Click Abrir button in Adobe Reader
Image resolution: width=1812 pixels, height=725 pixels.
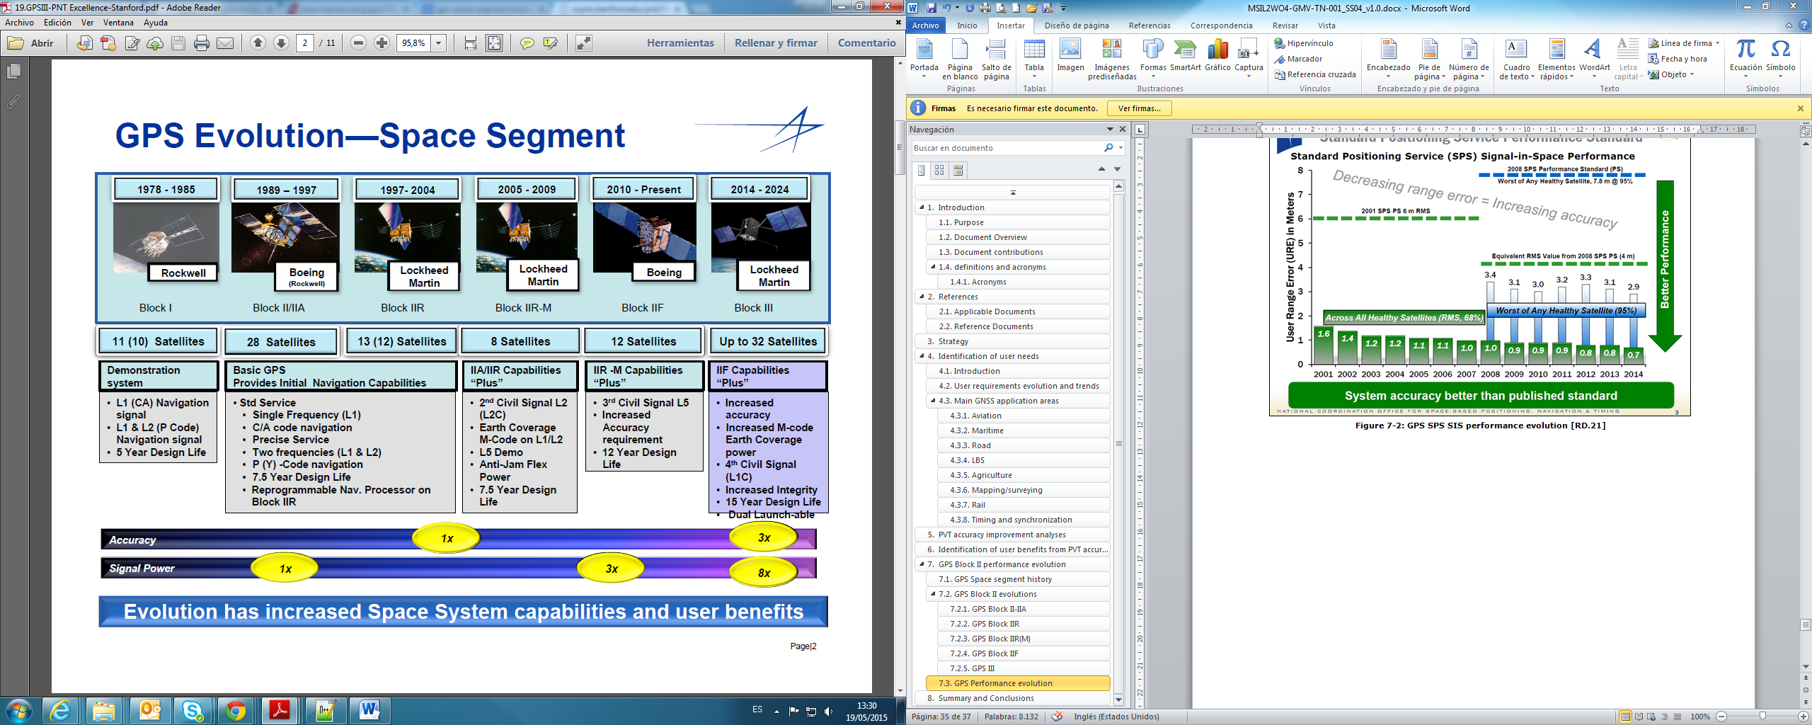pyautogui.click(x=31, y=43)
